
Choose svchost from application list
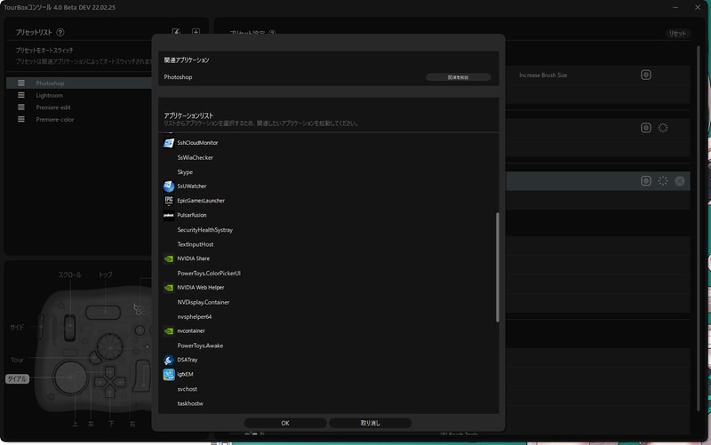pyautogui.click(x=188, y=389)
